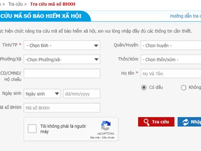Tick the reCAPTCHA not-a-robot checkbox
The width and height of the screenshot is (201, 151).
click(x=32, y=129)
